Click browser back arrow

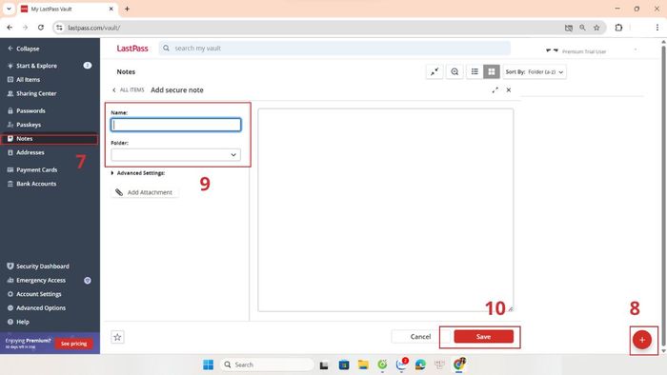pyautogui.click(x=10, y=28)
